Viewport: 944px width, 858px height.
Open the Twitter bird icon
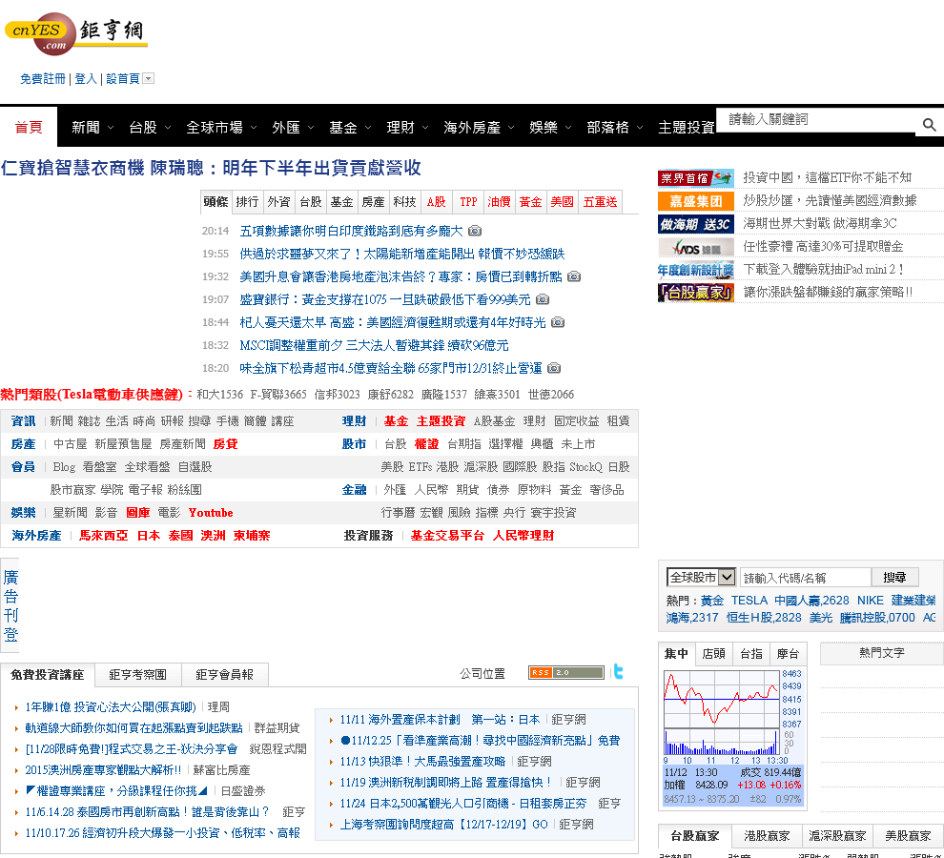(x=618, y=672)
